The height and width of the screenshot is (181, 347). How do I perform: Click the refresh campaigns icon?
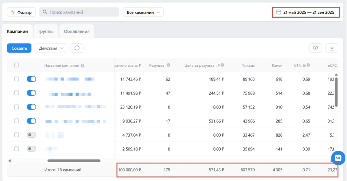(77, 48)
